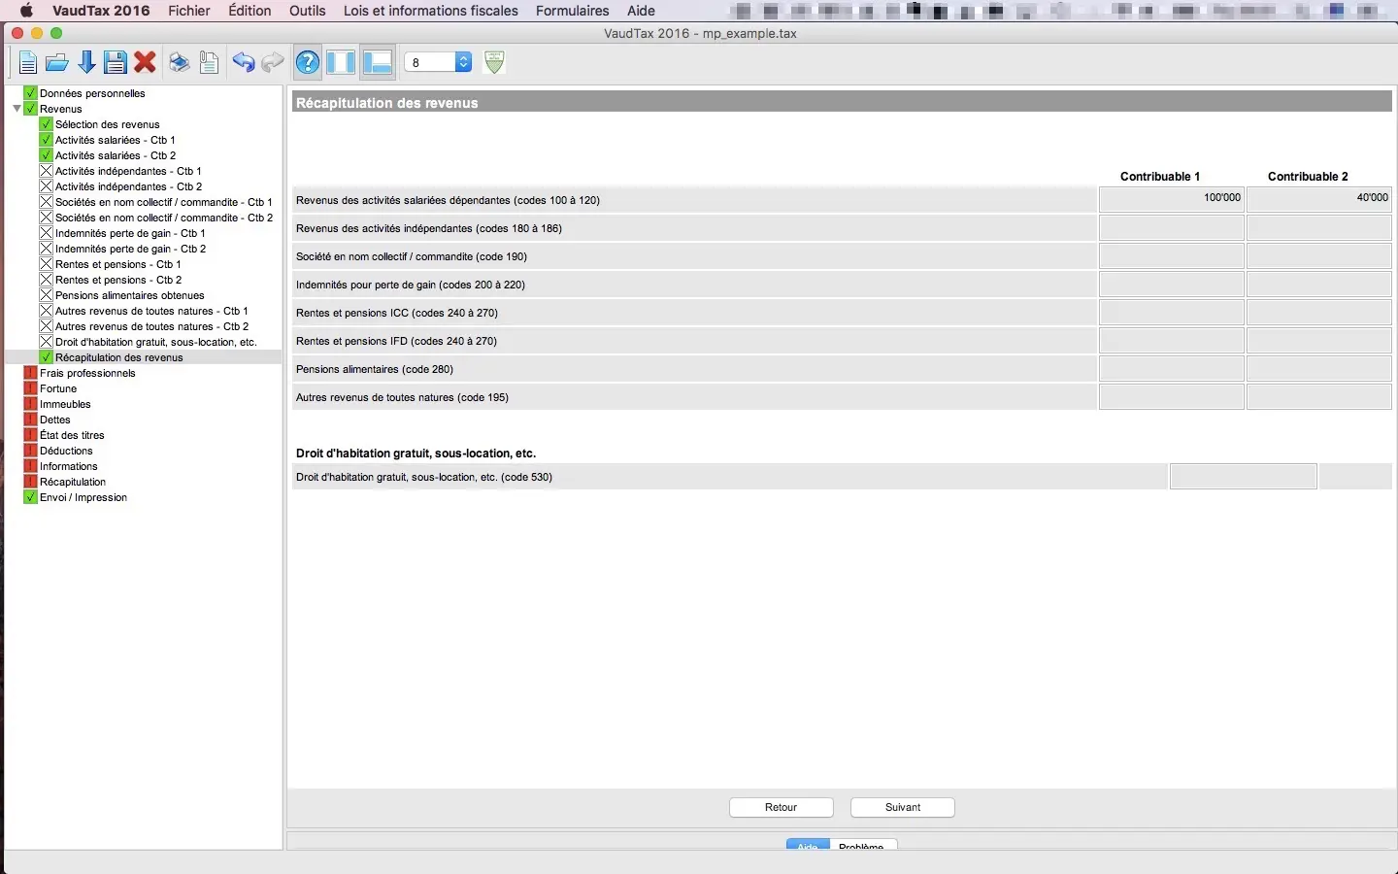The image size is (1398, 874).
Task: Open the Outils menu
Action: click(308, 11)
